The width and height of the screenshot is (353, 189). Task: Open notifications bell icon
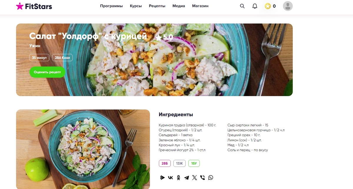[x=255, y=6]
